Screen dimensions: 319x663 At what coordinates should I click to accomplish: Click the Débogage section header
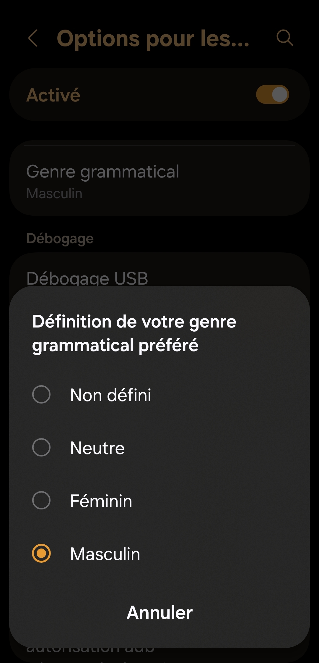click(60, 238)
